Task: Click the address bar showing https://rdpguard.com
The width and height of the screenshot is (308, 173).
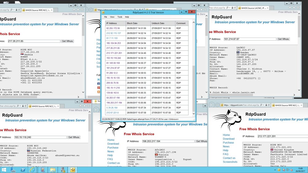Action: (x=241, y=105)
